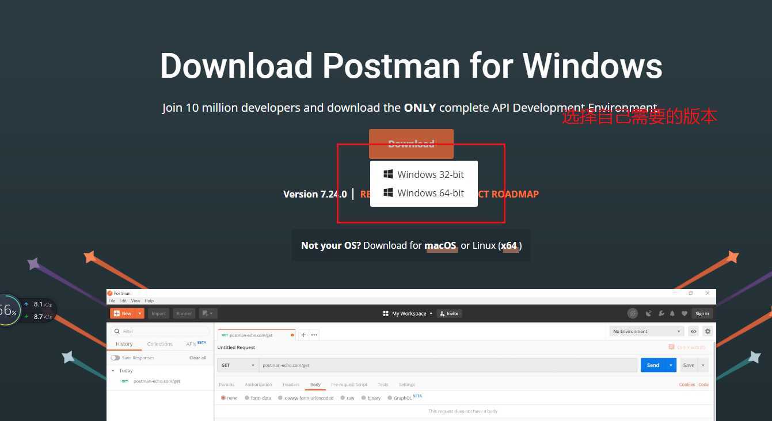Click the sidebar Filter search field
Viewport: 772px width, 421px height.
(160, 331)
